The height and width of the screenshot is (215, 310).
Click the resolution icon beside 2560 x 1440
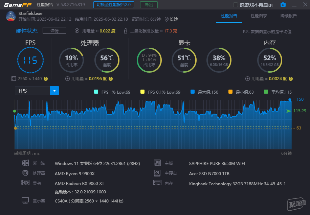[14, 79]
